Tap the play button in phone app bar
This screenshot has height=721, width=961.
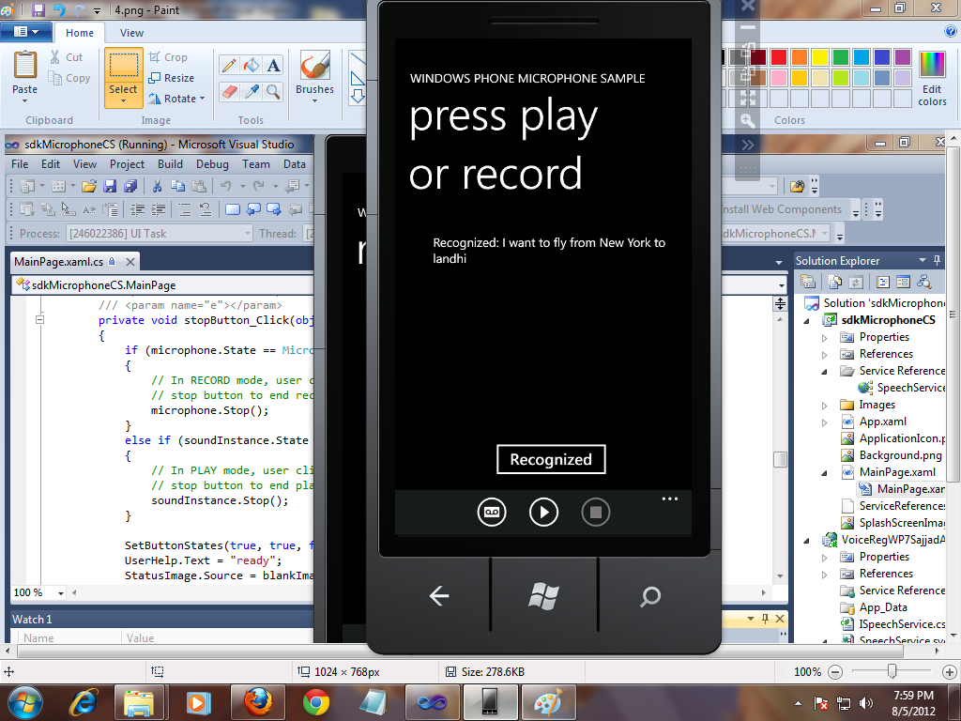(x=543, y=512)
